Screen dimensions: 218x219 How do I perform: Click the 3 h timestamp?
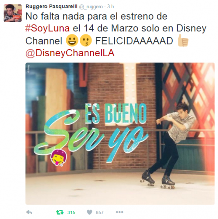point(111,7)
